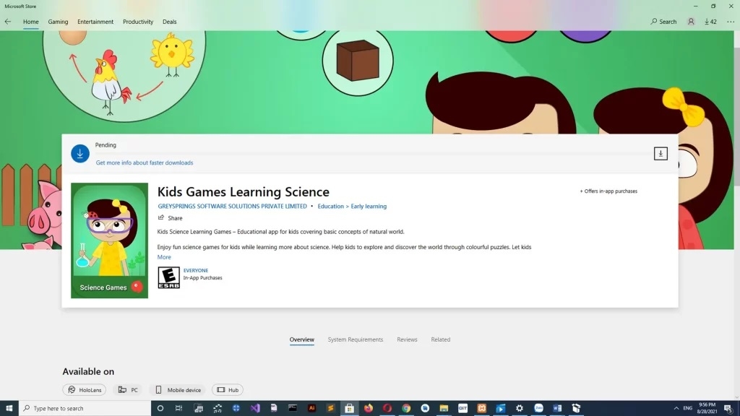Click the EVERYONE rating link
740x416 pixels.
(x=195, y=270)
